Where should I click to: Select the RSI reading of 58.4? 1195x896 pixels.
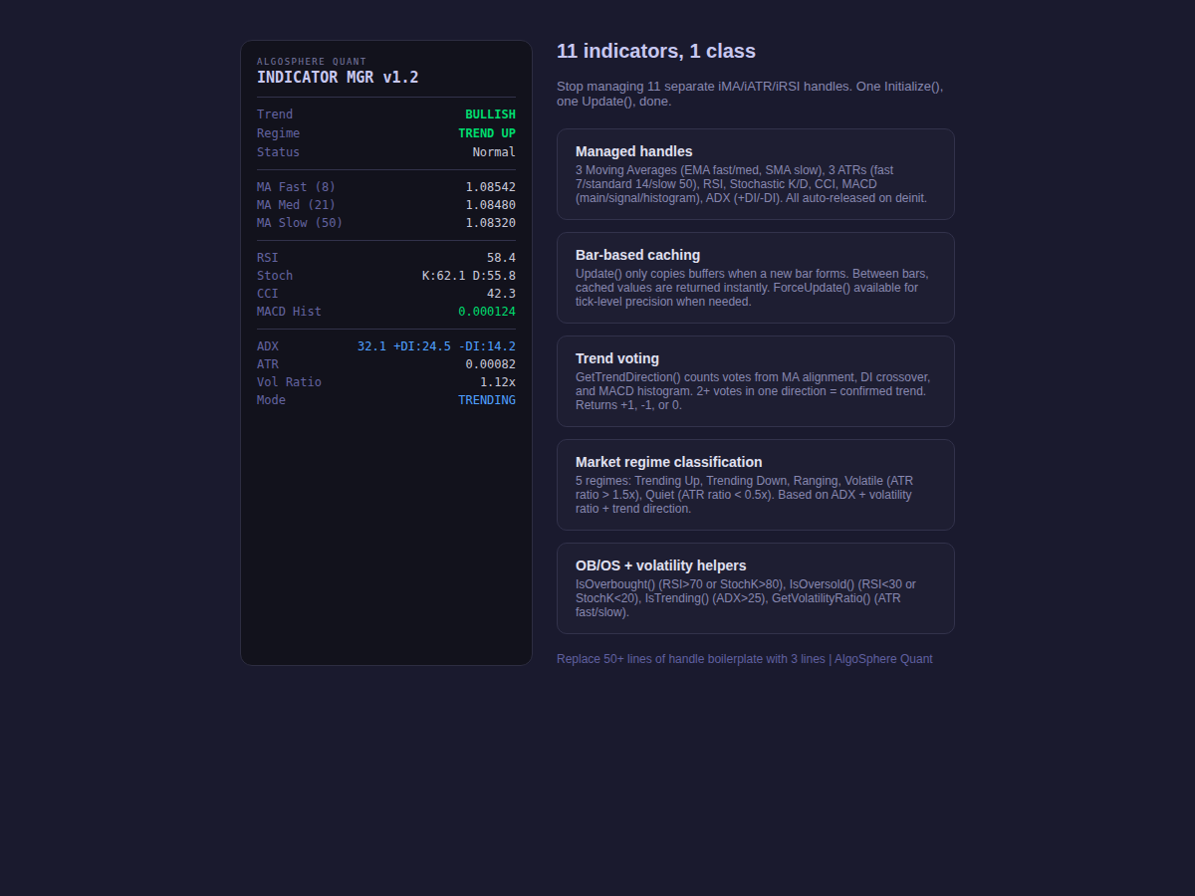tap(503, 257)
